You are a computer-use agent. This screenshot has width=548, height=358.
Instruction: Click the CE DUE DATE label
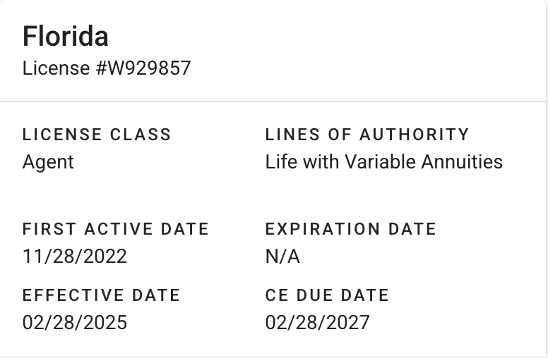coord(327,295)
